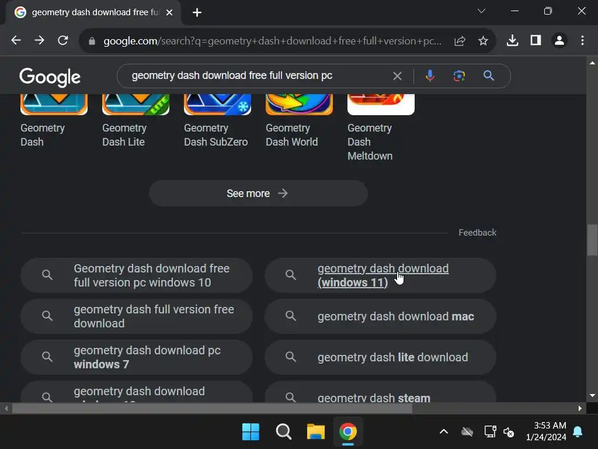Open the Geometry Dash game thumbnail
This screenshot has width=598, height=449.
click(x=54, y=104)
